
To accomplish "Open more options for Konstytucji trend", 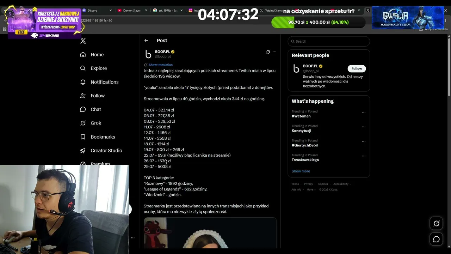I will click(364, 127).
